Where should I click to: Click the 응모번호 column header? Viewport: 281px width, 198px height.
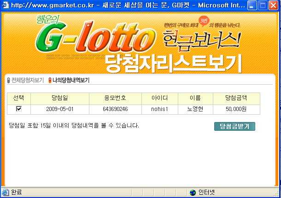click(x=115, y=99)
